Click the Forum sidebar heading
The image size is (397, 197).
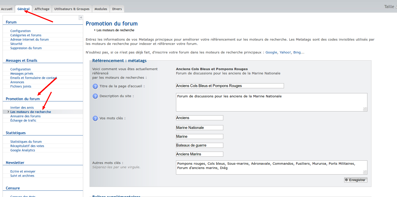point(11,22)
